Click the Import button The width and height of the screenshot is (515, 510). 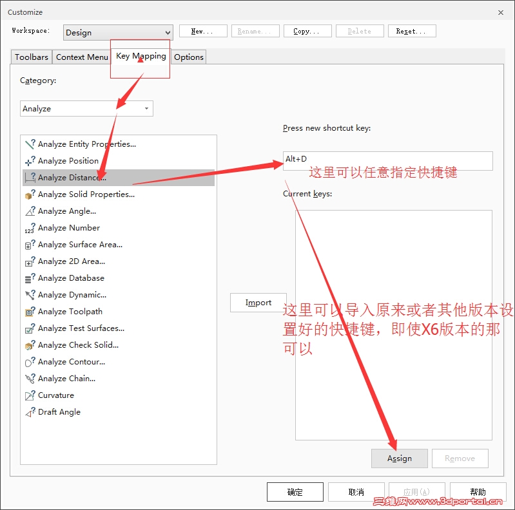pos(258,303)
